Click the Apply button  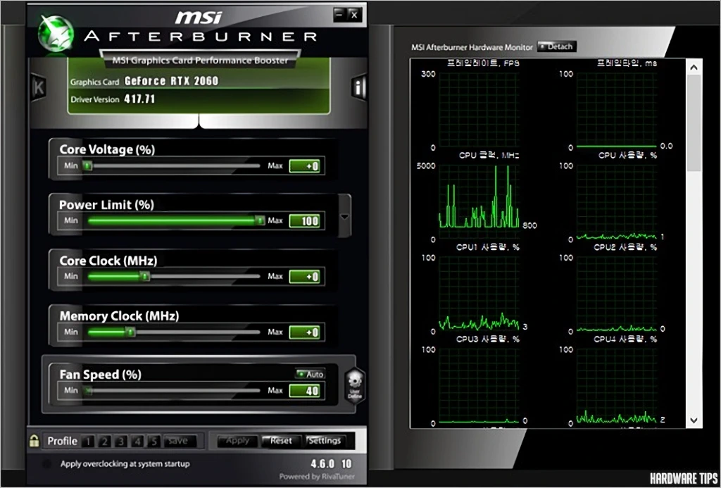[237, 441]
